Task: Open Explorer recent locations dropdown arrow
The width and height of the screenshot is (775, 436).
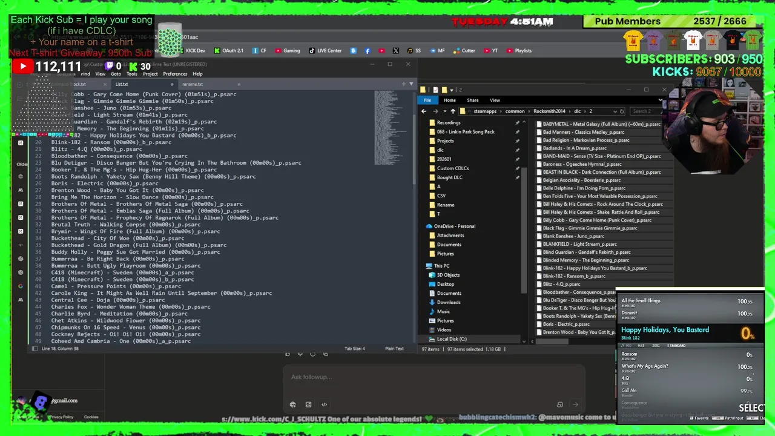Action: pos(444,111)
